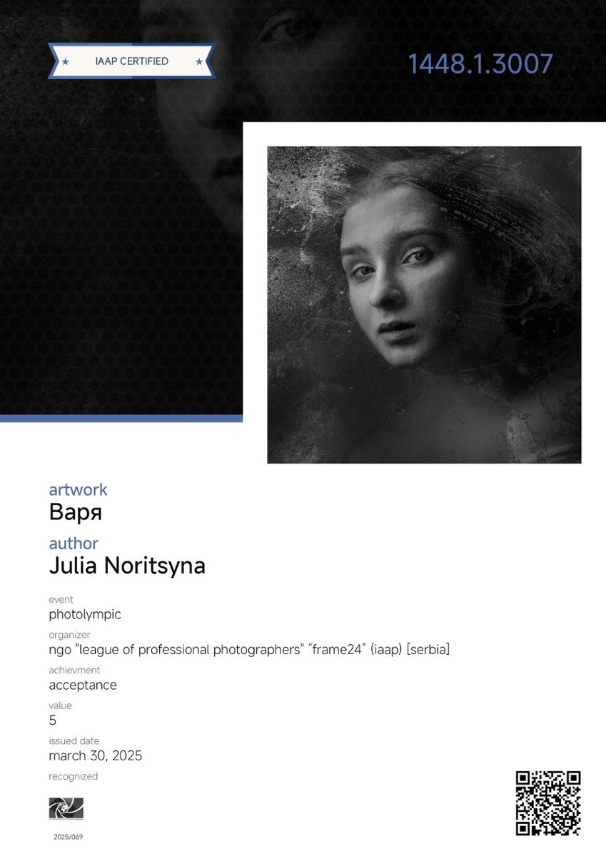Click the "author" blue label

tap(74, 544)
